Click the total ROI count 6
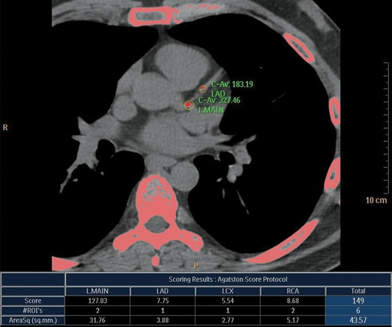Viewport: 392px width, 327px height. (x=358, y=310)
